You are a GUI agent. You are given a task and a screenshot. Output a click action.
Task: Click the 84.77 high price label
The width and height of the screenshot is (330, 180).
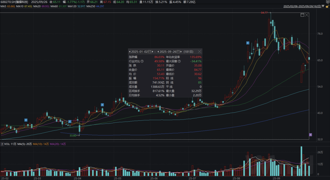pos(264,13)
